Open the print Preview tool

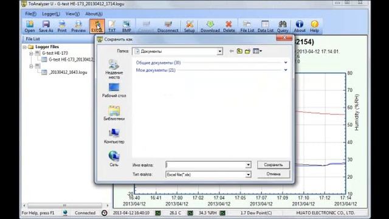(x=78, y=26)
